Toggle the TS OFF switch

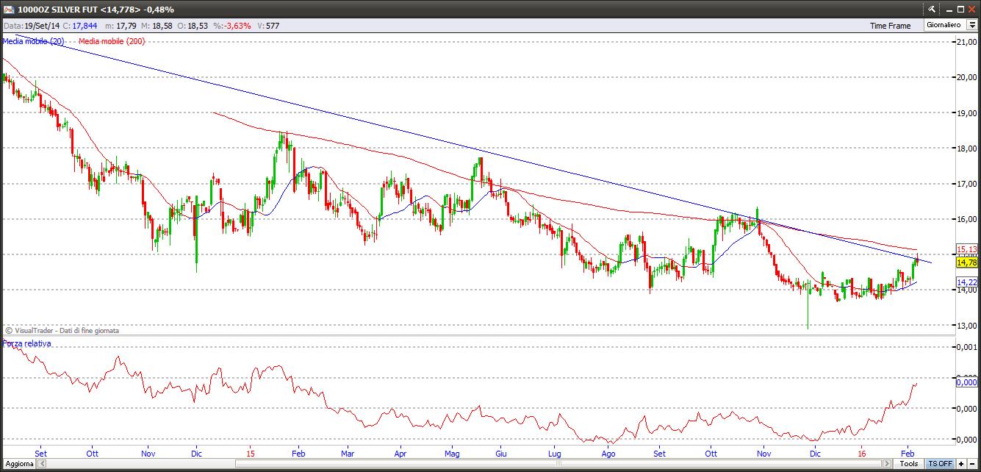point(940,464)
